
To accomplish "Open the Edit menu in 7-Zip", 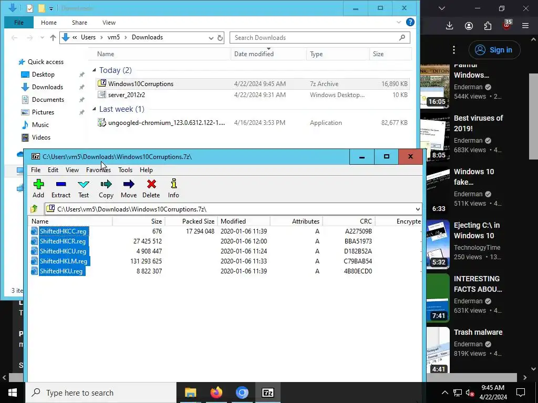I will 53,170.
